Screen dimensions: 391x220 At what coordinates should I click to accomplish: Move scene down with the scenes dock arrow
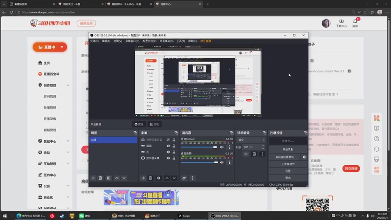[124, 178]
